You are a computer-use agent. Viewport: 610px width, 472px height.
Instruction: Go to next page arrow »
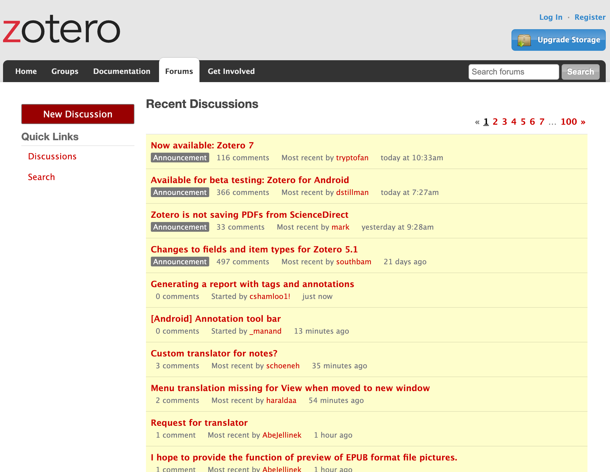pyautogui.click(x=583, y=122)
